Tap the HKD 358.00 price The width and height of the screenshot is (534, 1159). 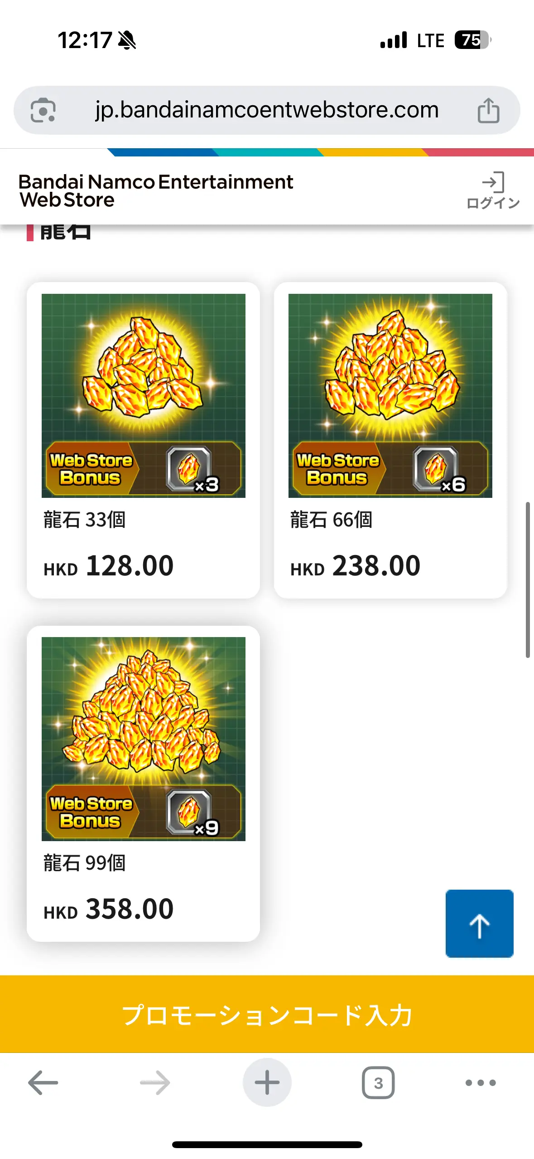tap(109, 909)
